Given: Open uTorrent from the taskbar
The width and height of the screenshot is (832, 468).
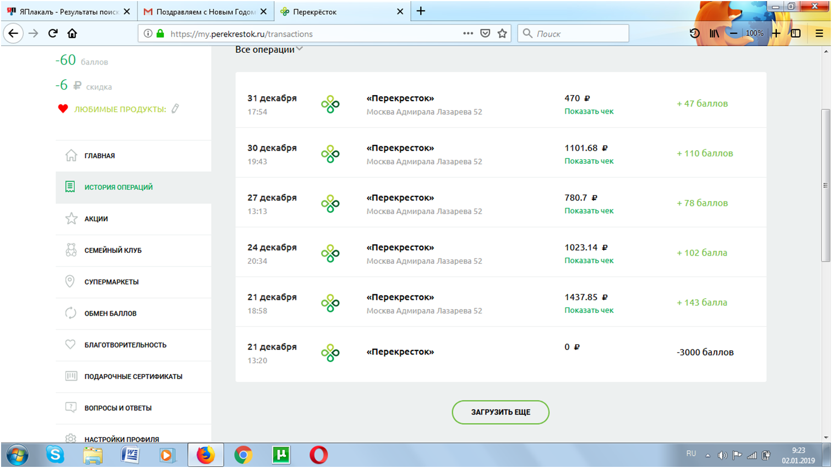Looking at the screenshot, I should (x=281, y=455).
